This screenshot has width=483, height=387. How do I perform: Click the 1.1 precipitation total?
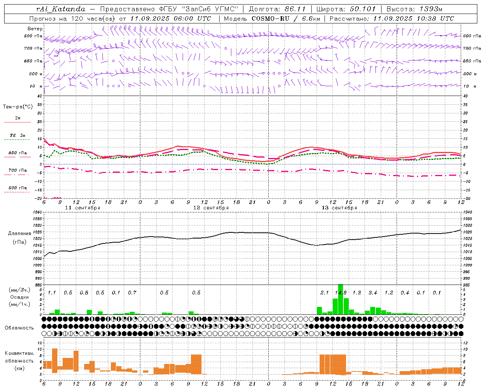click(x=52, y=293)
